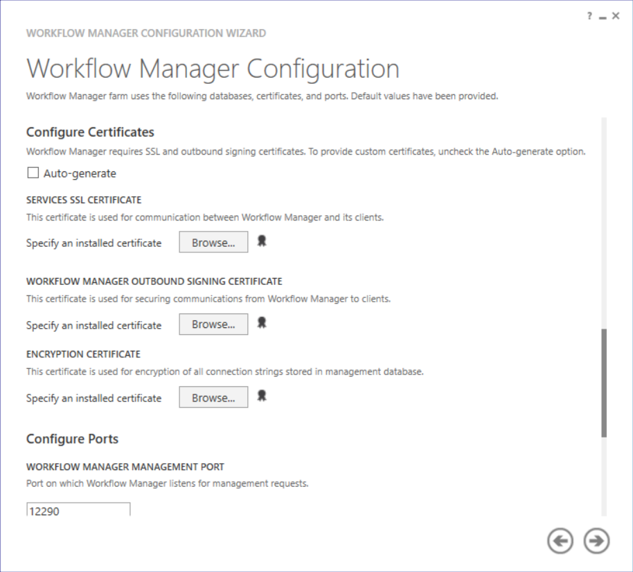Viewport: 633px width, 572px height.
Task: Browse for the Services SSL certificate
Action: point(213,243)
